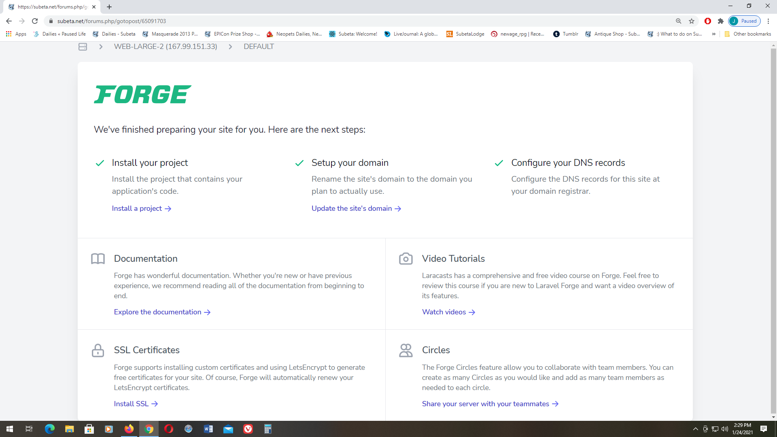Open the zoom magnifier icon in the address bar

(x=679, y=21)
